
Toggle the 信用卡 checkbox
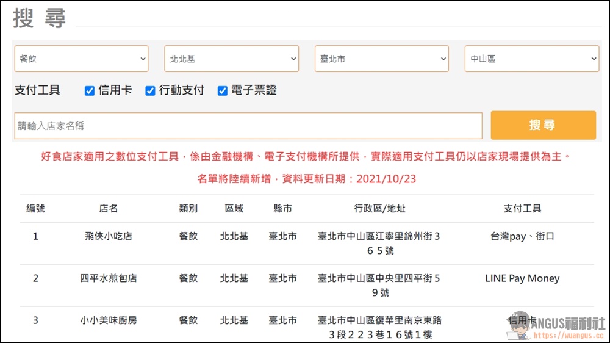(90, 91)
